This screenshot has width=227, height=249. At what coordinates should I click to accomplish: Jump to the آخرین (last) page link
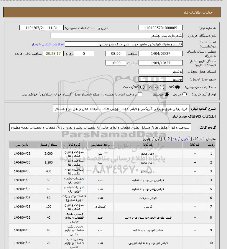pos(185,139)
